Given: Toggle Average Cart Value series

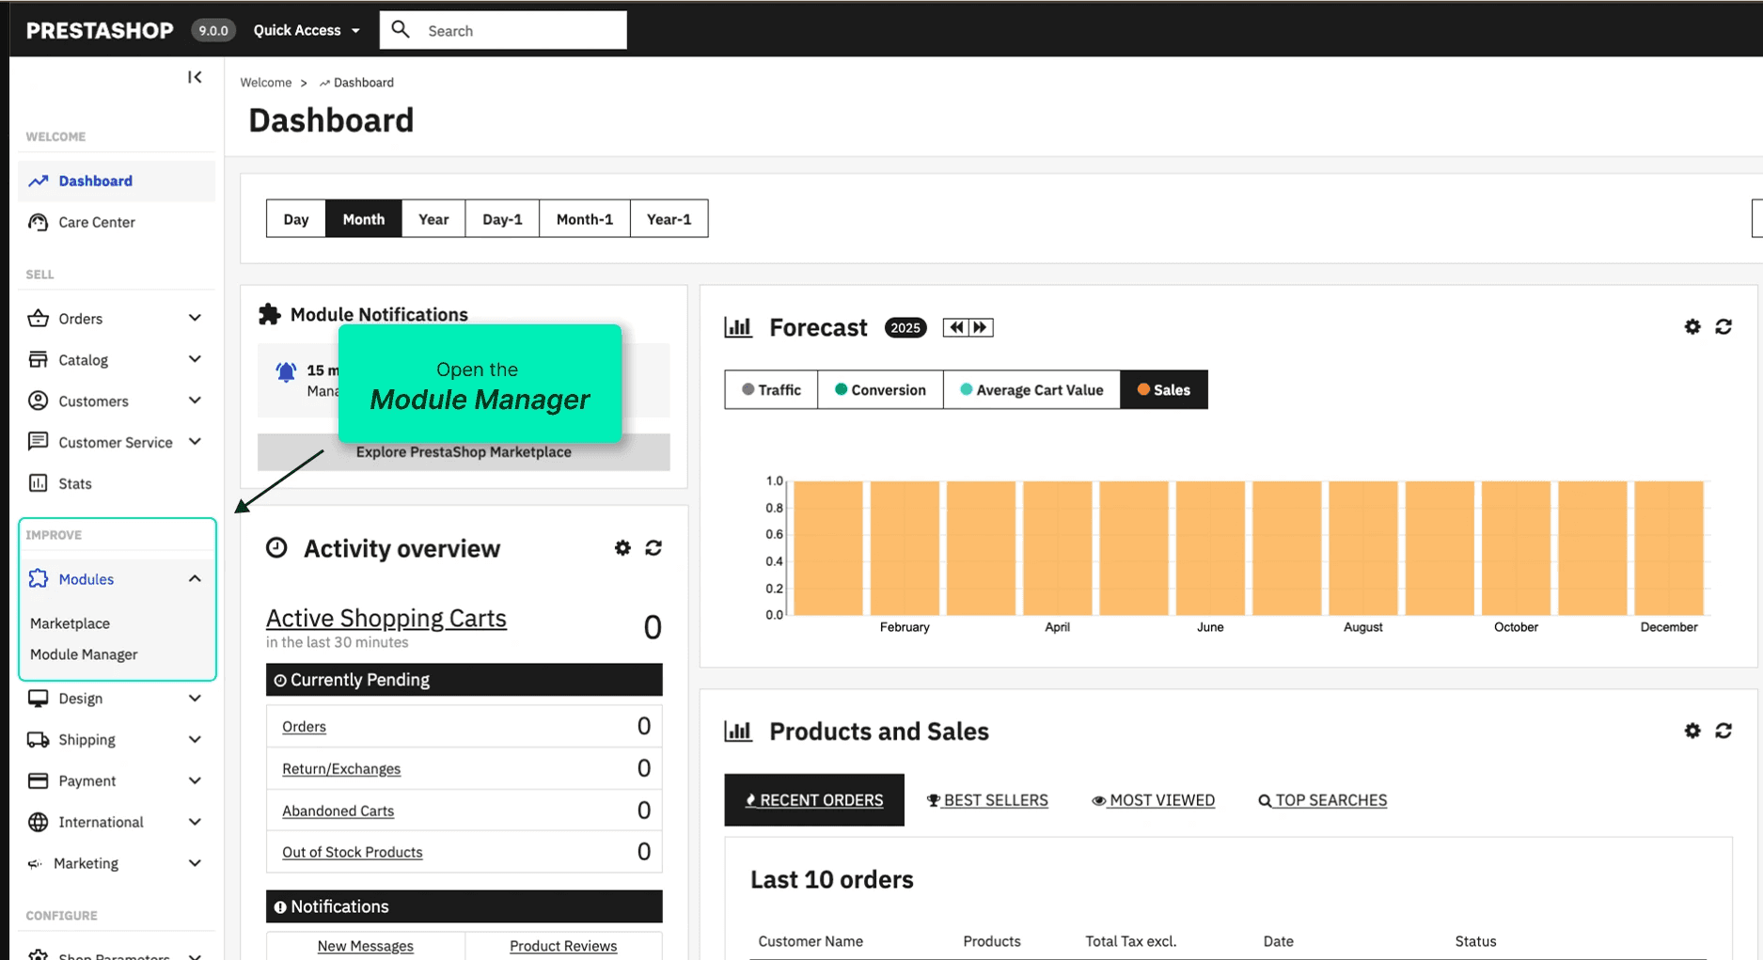Looking at the screenshot, I should click(x=1031, y=389).
